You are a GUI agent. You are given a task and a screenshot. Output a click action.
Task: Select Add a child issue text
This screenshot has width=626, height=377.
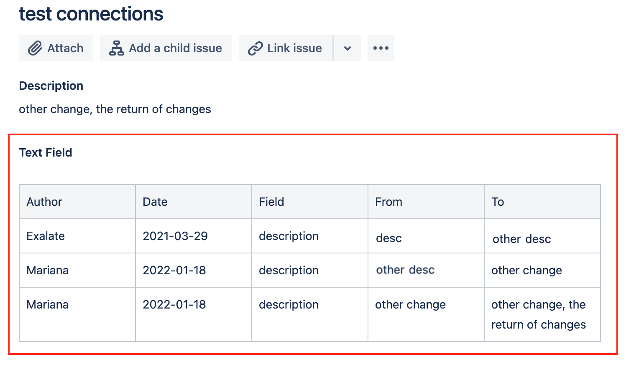click(x=175, y=48)
